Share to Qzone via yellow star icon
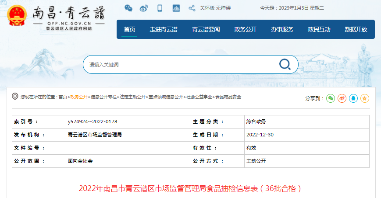This screenshot has width=381, height=198. 365,98
